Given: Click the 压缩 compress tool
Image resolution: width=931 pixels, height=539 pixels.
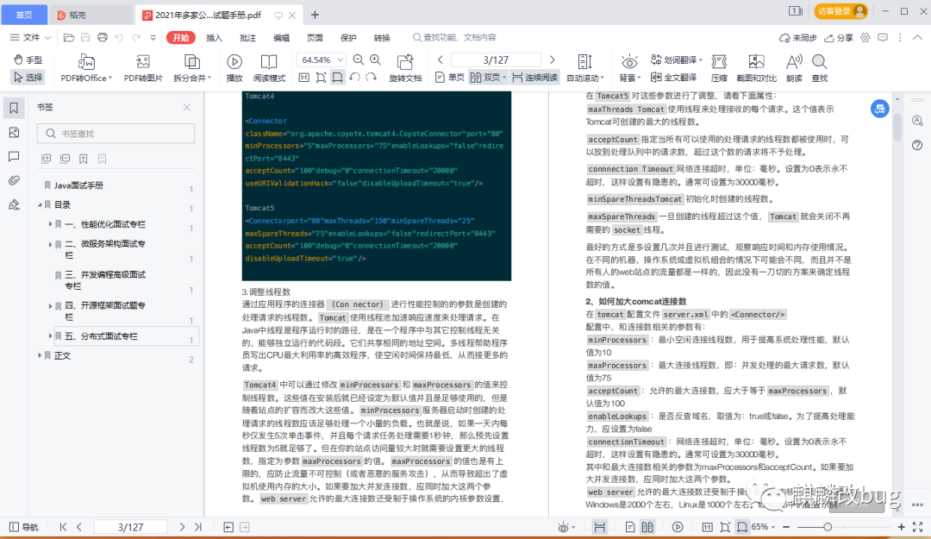Looking at the screenshot, I should click(x=719, y=68).
